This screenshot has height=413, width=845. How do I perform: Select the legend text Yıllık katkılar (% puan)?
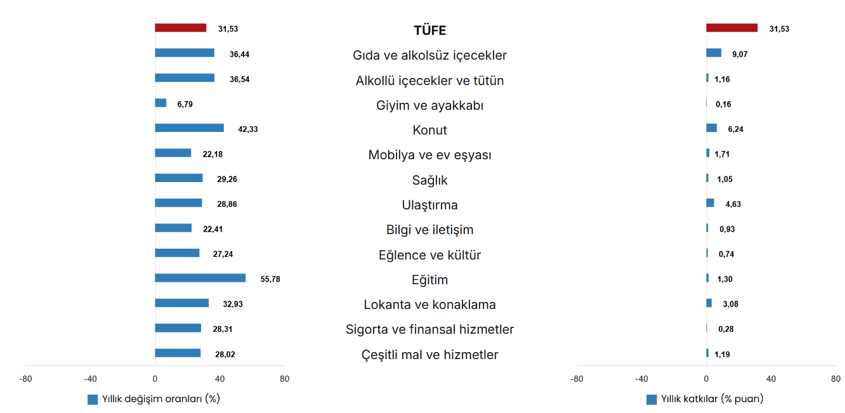pyautogui.click(x=712, y=399)
